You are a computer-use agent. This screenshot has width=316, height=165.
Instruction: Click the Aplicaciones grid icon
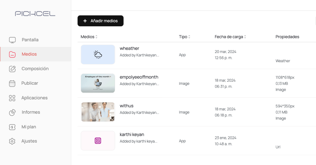pos(12,98)
